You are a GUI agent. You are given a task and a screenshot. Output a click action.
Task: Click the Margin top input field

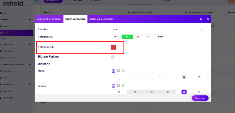click(x=119, y=77)
